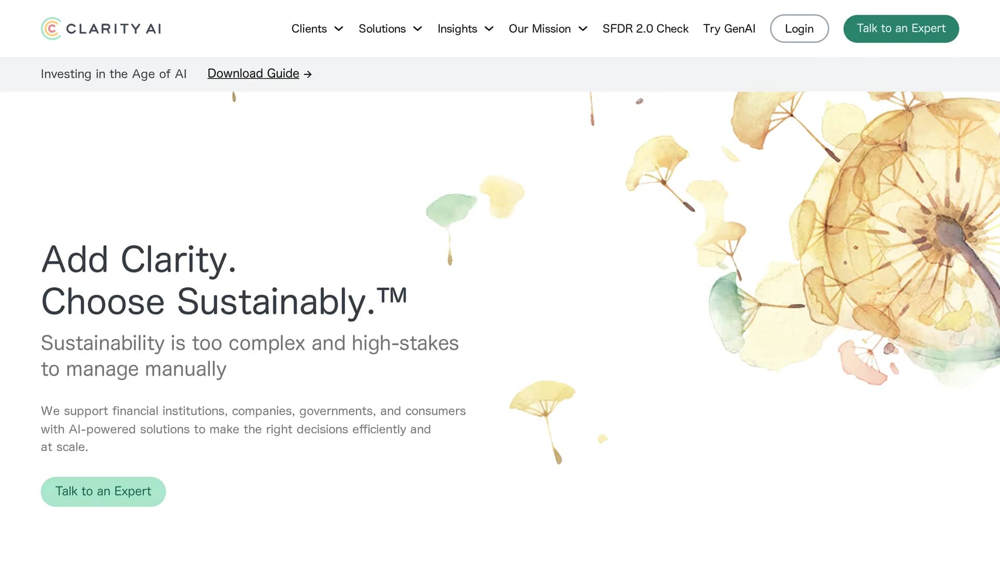
Task: Expand the Solutions dropdown chevron
Action: [418, 29]
